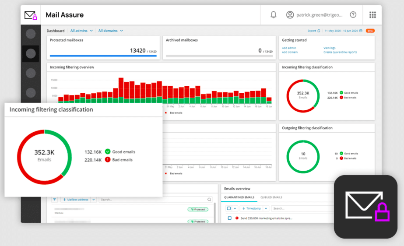Click the calendar icon beside date range
The height and width of the screenshot is (246, 404).
(x=361, y=31)
